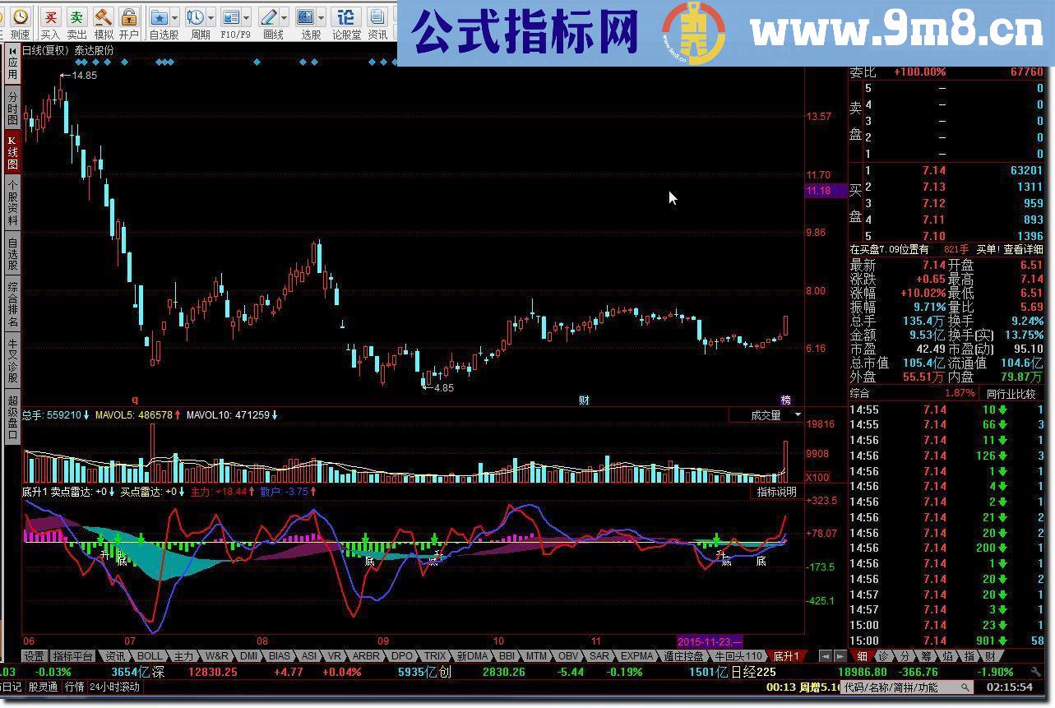Viewport: 1055px width, 708px height.
Task: Open F10/F9 company info icon
Action: (x=231, y=16)
